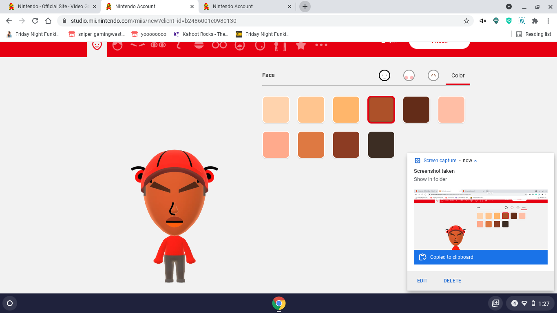Image resolution: width=557 pixels, height=313 pixels.
Task: Go back to previous page
Action: tap(9, 21)
